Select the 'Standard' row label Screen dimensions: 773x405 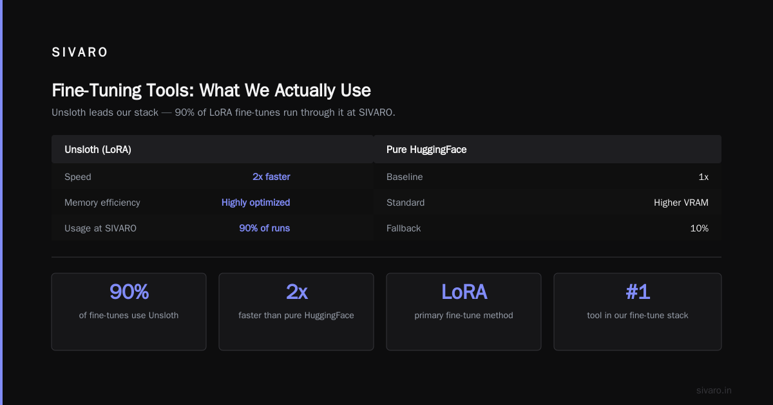point(406,203)
